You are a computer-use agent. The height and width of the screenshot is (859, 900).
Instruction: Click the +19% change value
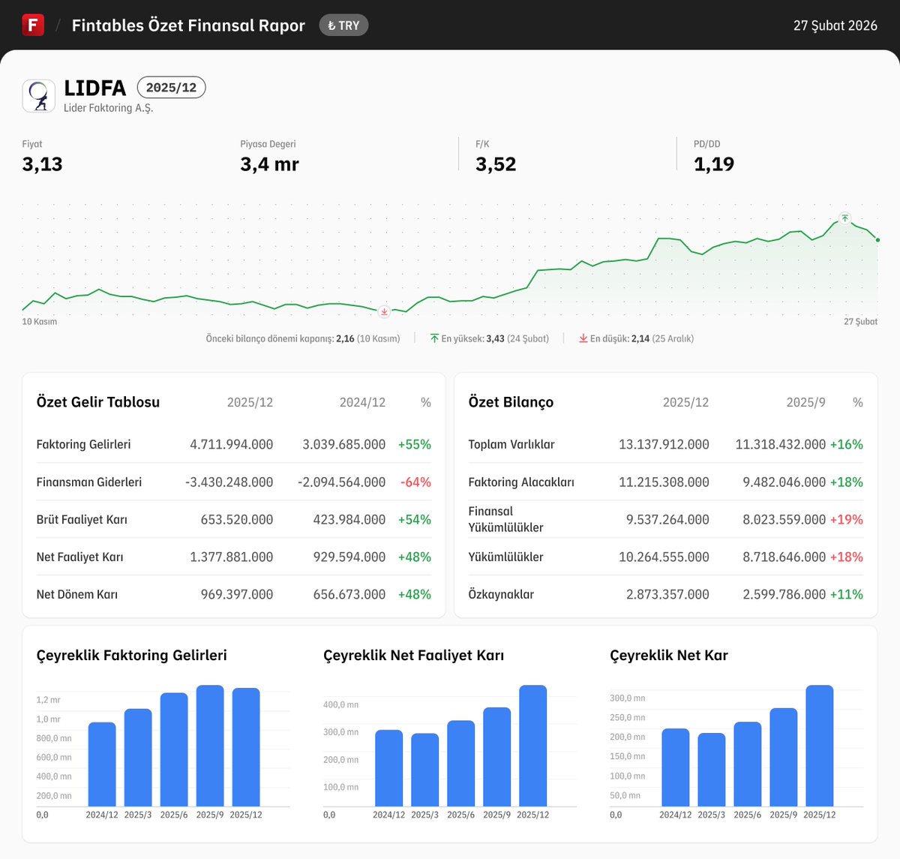(847, 519)
